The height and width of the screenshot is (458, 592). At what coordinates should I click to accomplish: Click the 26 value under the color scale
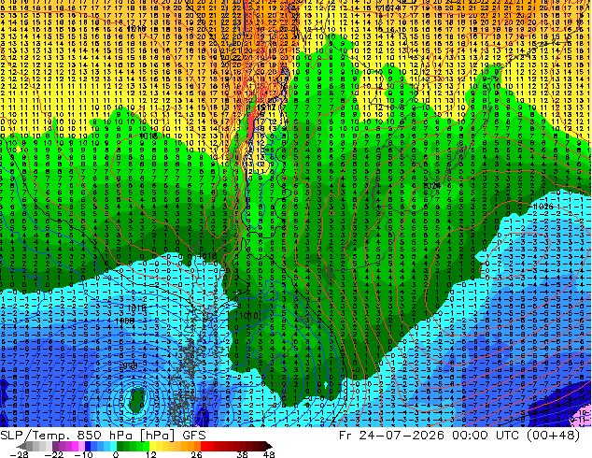(196, 454)
